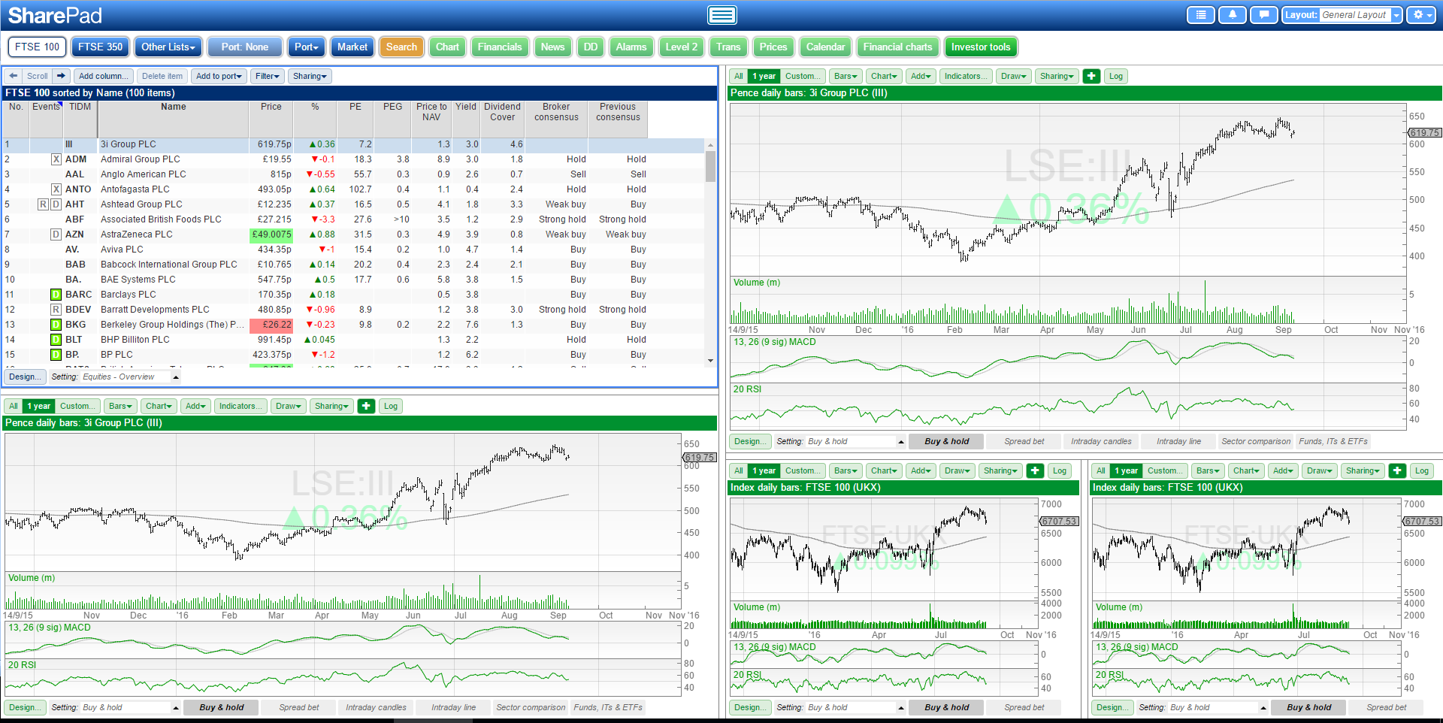
Task: Open the Calendar tab
Action: [x=825, y=47]
